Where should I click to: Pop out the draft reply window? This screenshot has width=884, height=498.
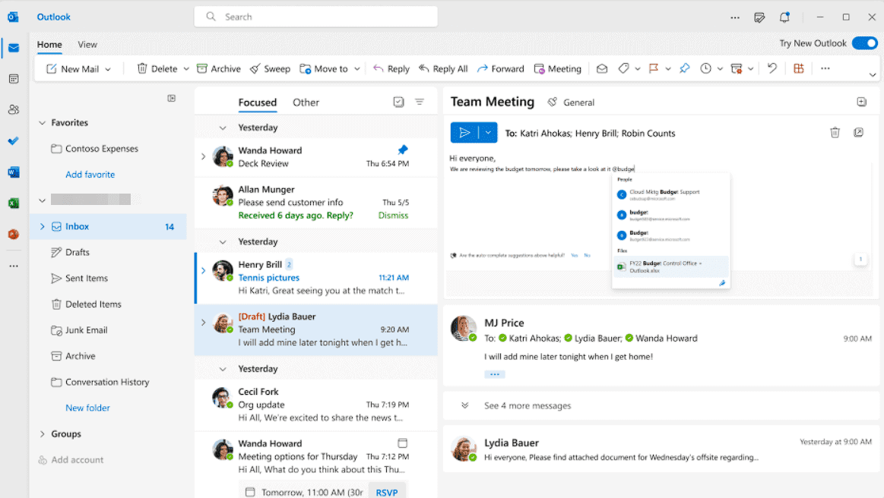click(x=859, y=132)
